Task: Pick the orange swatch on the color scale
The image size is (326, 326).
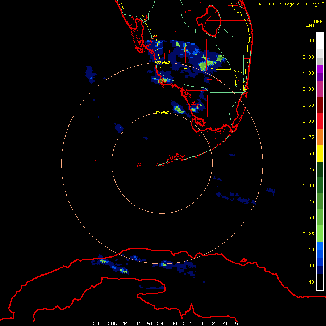Action: click(320, 137)
